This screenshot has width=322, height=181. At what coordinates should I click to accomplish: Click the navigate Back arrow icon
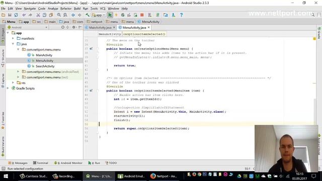pos(73,15)
